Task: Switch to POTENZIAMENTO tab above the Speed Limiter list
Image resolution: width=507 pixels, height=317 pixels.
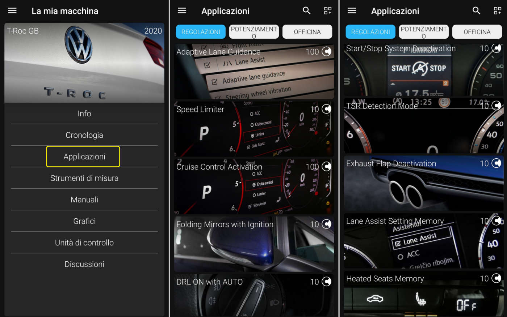Action: [x=254, y=32]
